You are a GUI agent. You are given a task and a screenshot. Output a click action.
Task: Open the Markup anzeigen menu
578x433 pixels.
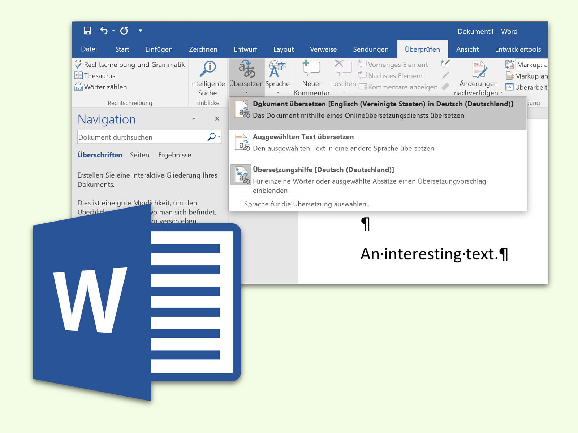coord(527,76)
